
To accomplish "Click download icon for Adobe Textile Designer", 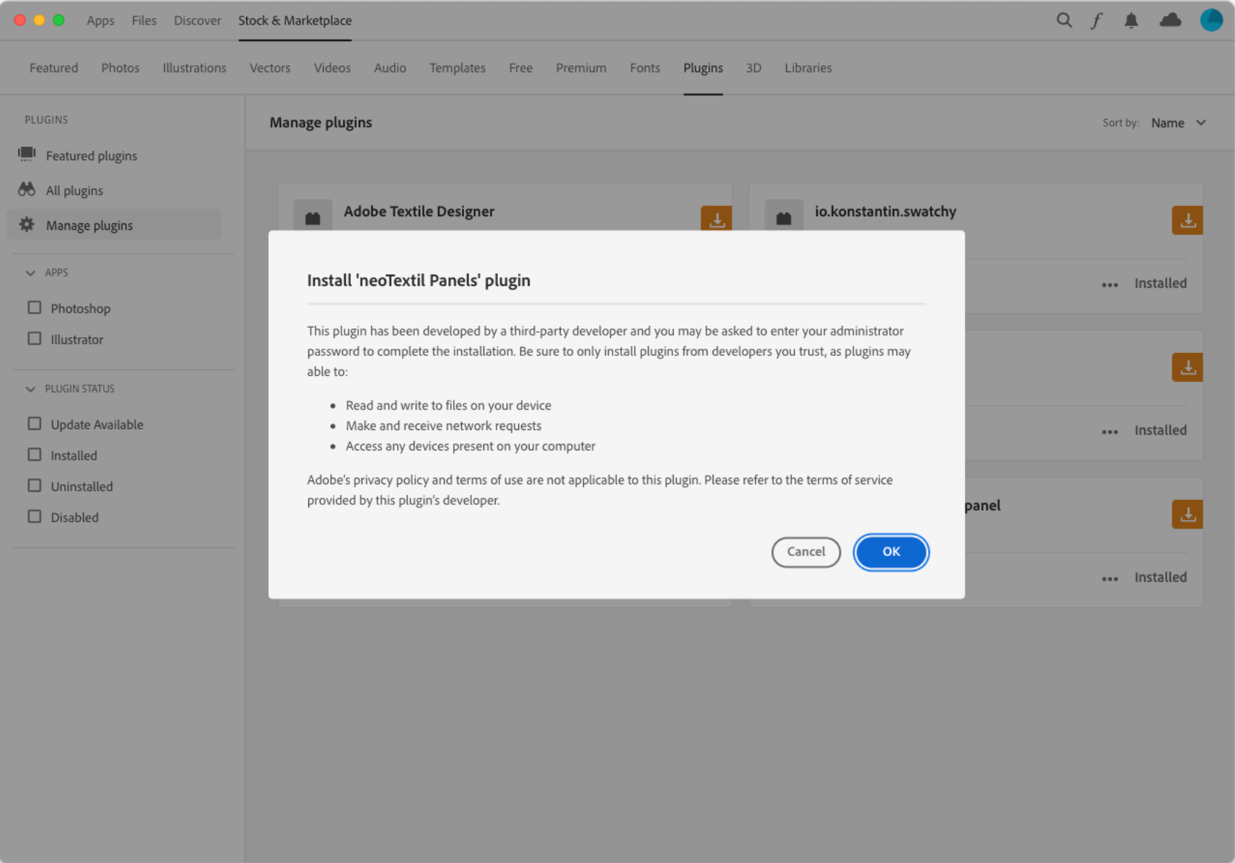I will [716, 218].
